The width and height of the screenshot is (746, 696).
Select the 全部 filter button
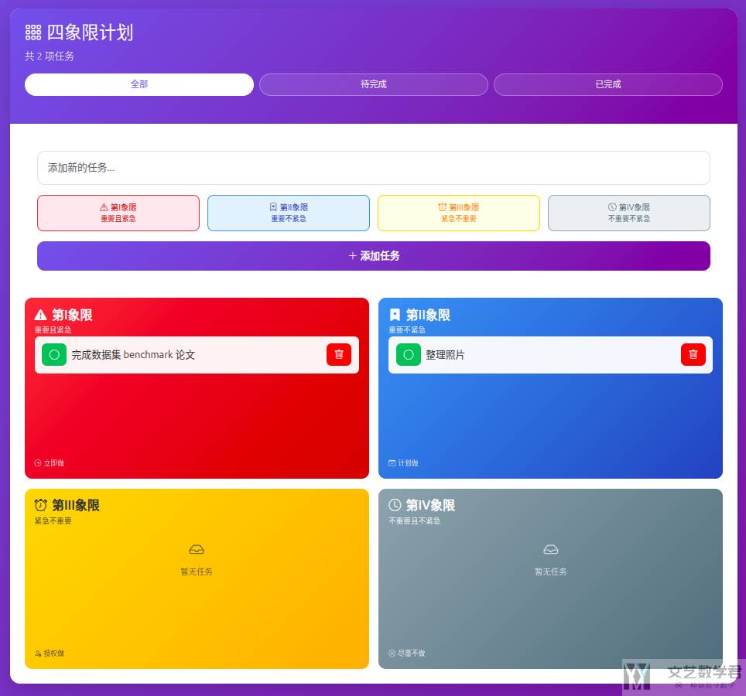coord(139,84)
